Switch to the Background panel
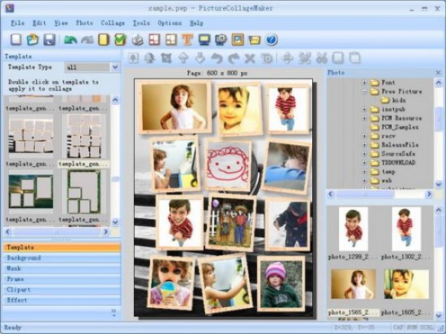This screenshot has width=446, height=334. 62,258
